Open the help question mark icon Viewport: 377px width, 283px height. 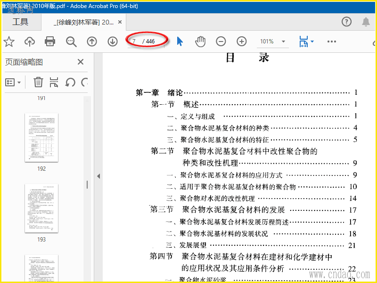coord(346,22)
